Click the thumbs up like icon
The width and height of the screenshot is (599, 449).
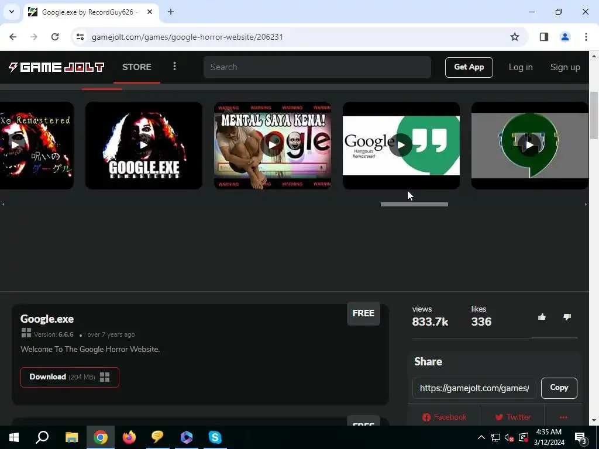coord(542,317)
